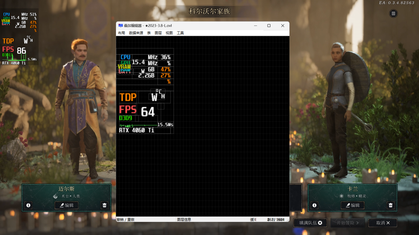Show info for character 迈尔斯
Viewport: 419px width, 235px height.
point(28,205)
